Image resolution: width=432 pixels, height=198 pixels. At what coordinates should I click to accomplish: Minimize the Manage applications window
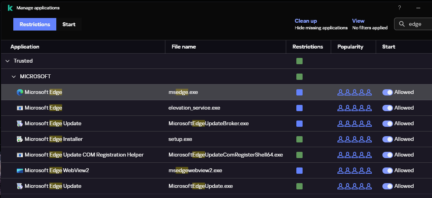pos(418,8)
